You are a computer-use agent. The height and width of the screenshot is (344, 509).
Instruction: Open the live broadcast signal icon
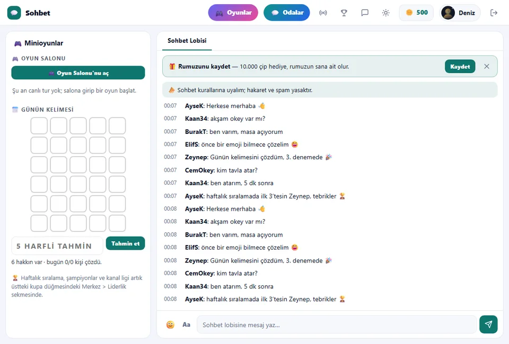point(323,13)
